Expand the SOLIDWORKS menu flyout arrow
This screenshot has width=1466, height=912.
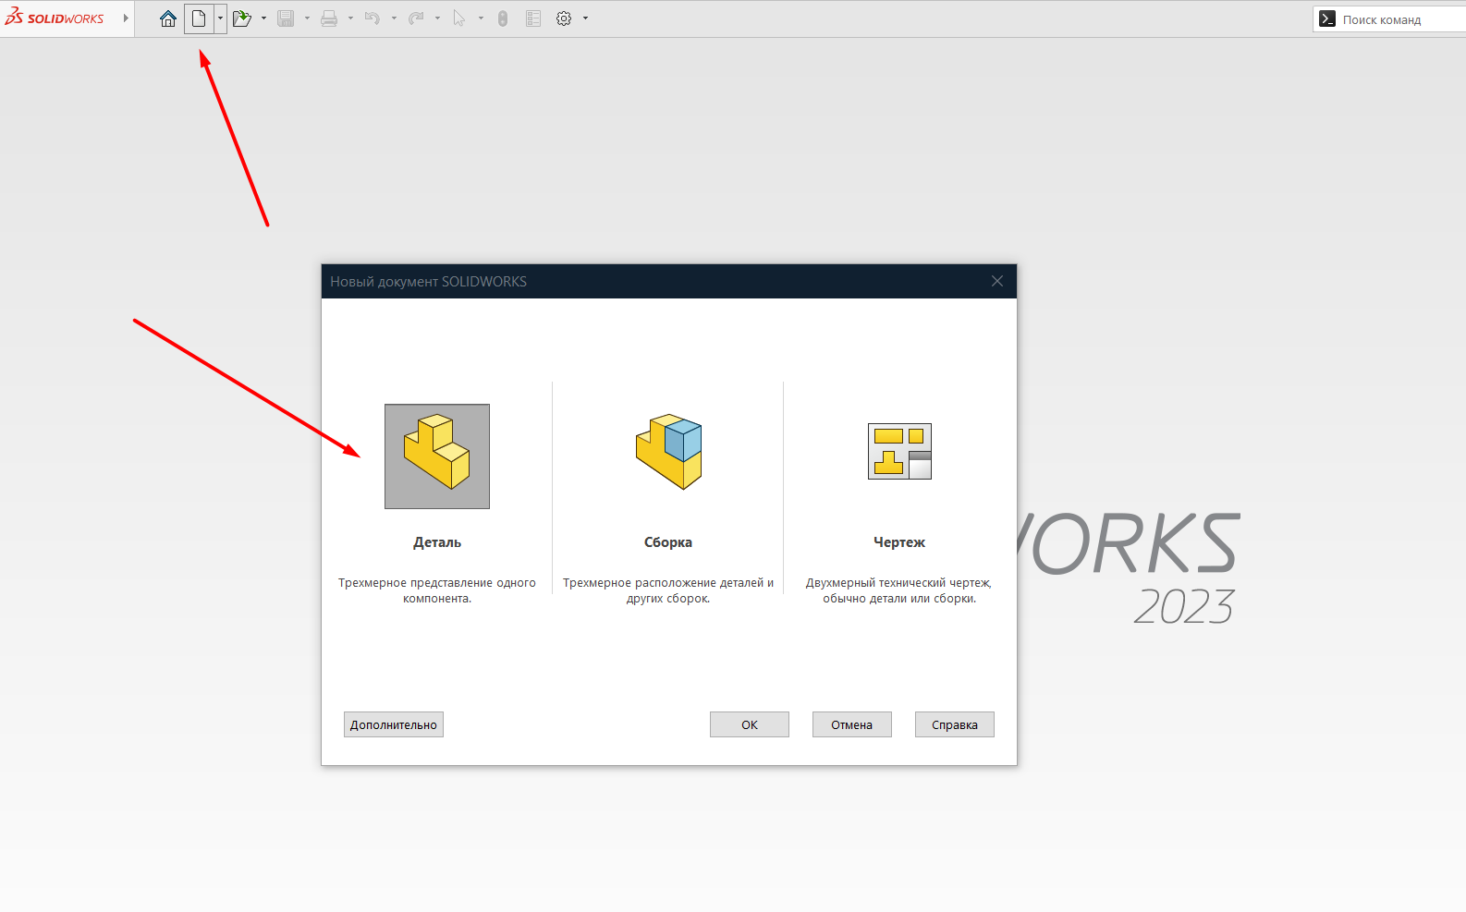click(x=126, y=18)
